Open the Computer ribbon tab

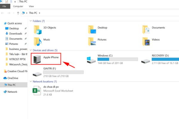(18, 6)
